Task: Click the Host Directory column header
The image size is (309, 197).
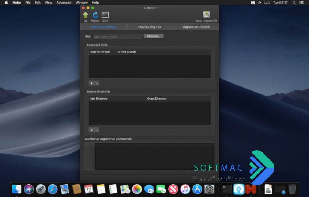Action: 98,98
